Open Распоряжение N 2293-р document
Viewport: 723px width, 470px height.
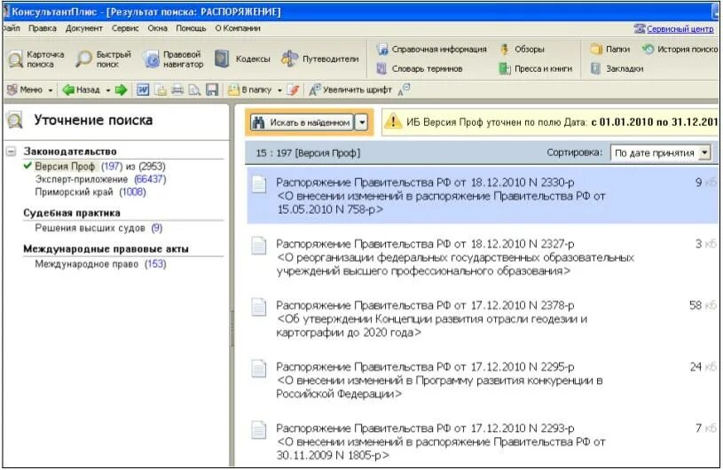point(440,442)
